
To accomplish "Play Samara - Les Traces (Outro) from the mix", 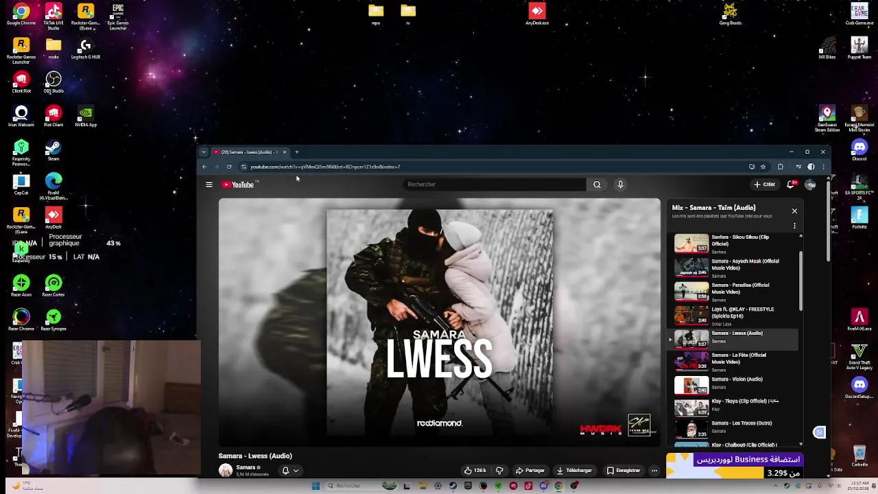I will pos(733,429).
